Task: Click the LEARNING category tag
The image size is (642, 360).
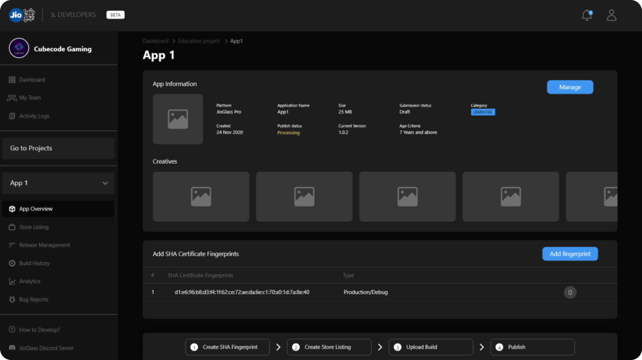Action: 483,112
